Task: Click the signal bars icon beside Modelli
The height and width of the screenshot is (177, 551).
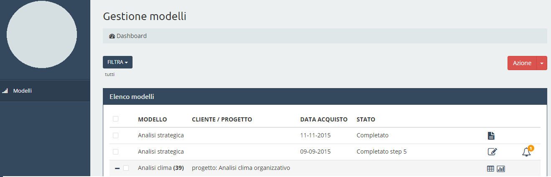Action: coord(5,91)
